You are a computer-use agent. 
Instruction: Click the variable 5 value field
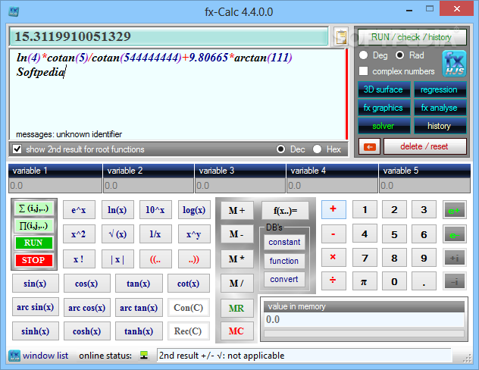[x=424, y=186]
